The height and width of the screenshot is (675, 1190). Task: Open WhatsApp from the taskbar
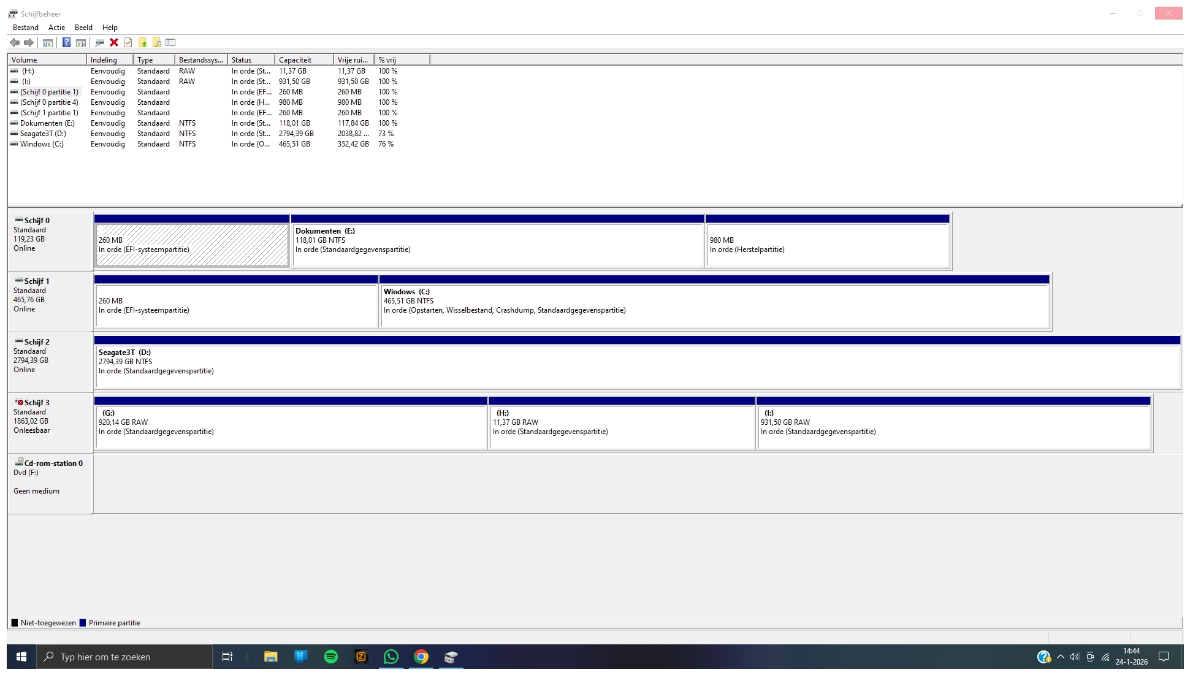point(391,657)
